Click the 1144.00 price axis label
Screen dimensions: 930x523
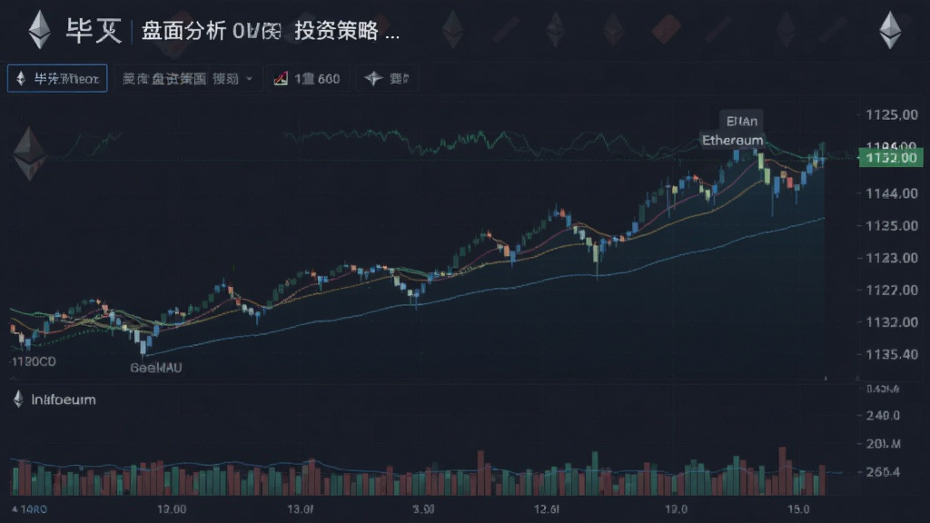(x=892, y=193)
